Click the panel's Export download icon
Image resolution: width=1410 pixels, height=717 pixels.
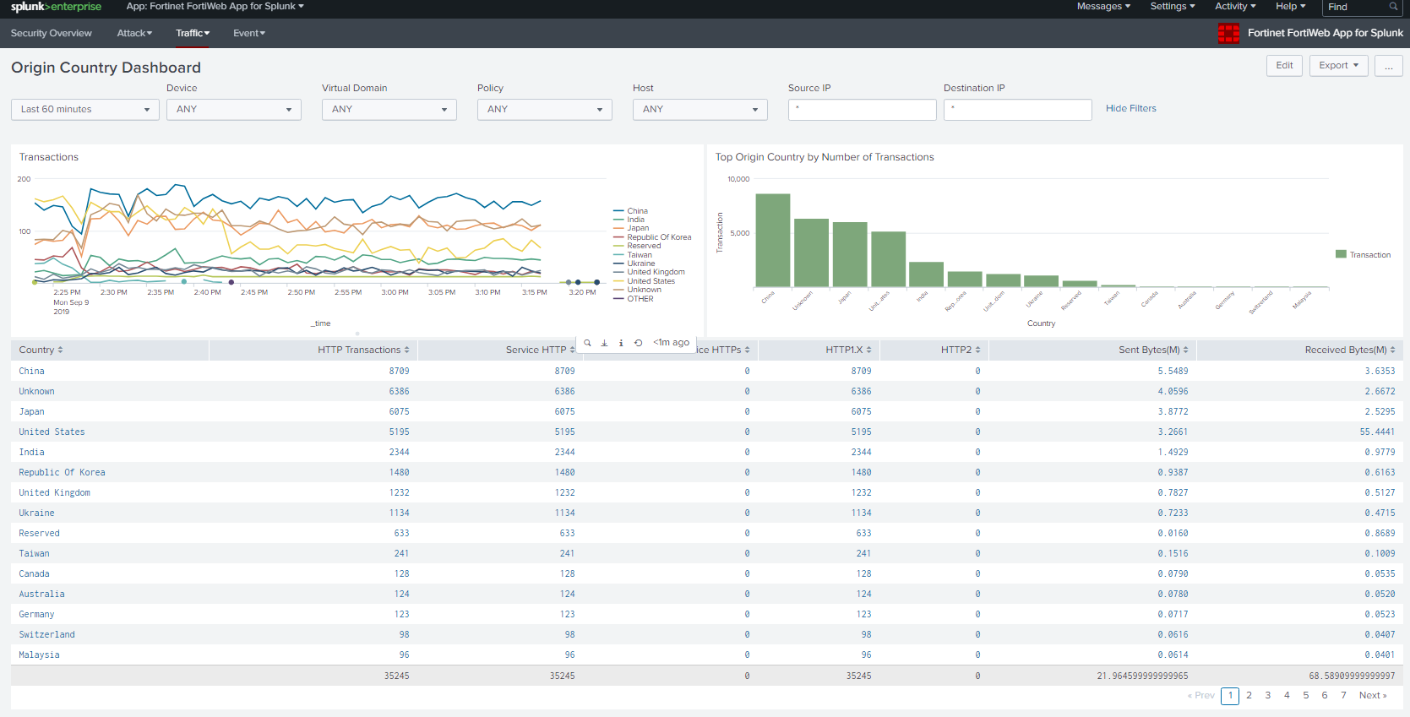[x=604, y=343]
